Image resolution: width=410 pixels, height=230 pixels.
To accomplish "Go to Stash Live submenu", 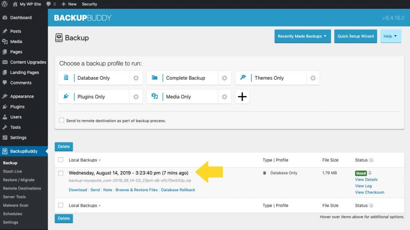I will pos(12,171).
